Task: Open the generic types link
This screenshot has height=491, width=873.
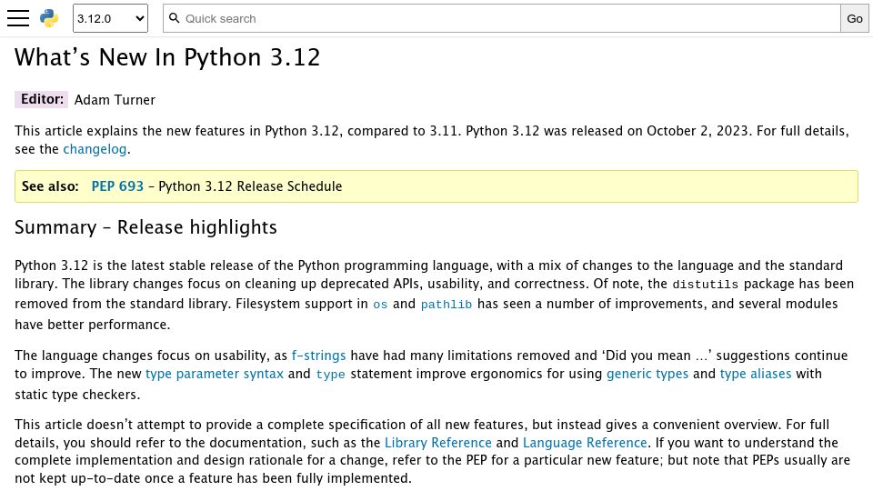Action: click(x=647, y=374)
